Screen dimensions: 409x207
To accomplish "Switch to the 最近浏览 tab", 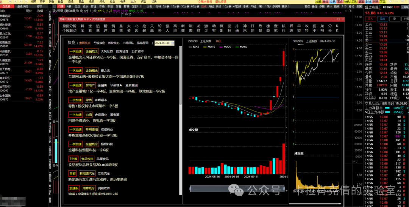I will (22, 6).
